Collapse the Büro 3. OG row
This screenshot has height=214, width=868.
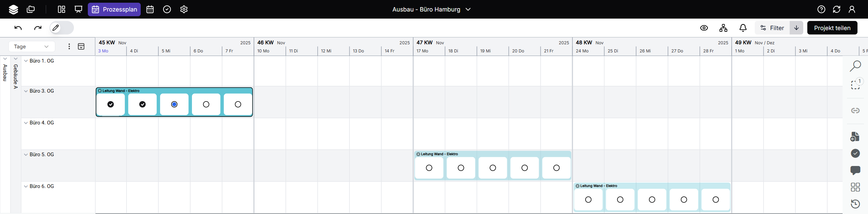[26, 91]
